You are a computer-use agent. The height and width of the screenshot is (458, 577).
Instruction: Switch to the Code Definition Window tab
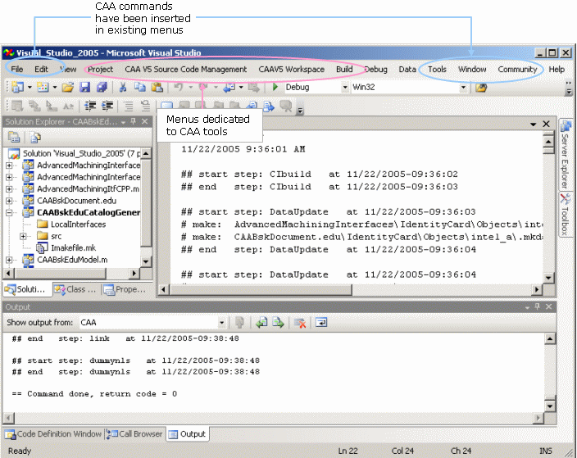tap(53, 434)
